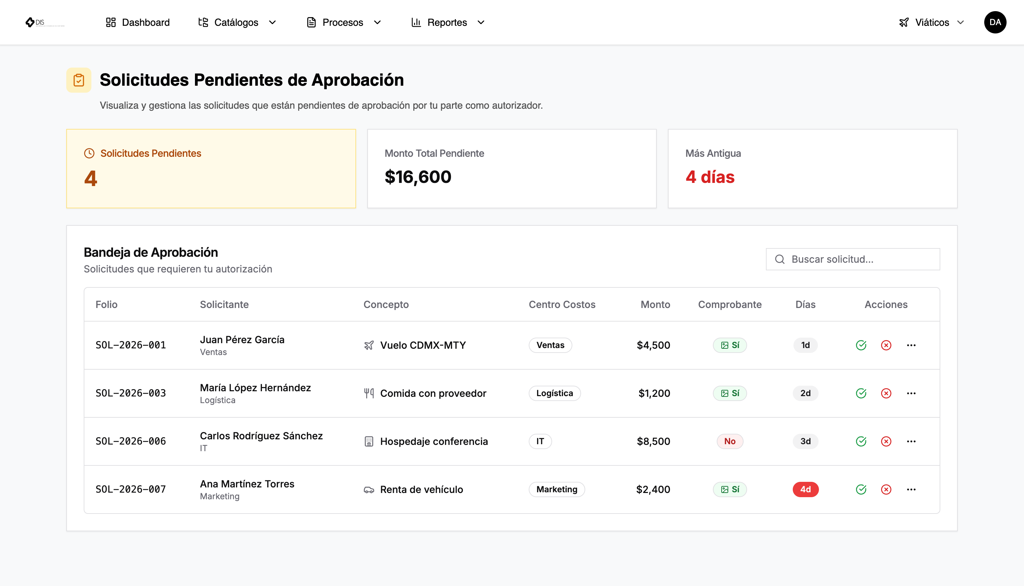1024x586 pixels.
Task: Click the Sí comprobante badge for SOL-2026-001
Action: [x=730, y=345]
